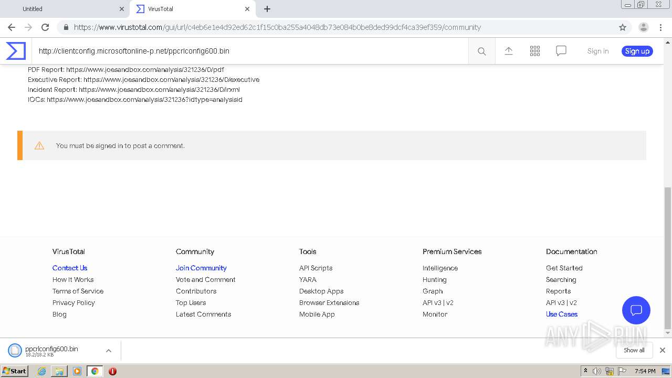
Task: Close the VirusTotal tab
Action: click(247, 9)
